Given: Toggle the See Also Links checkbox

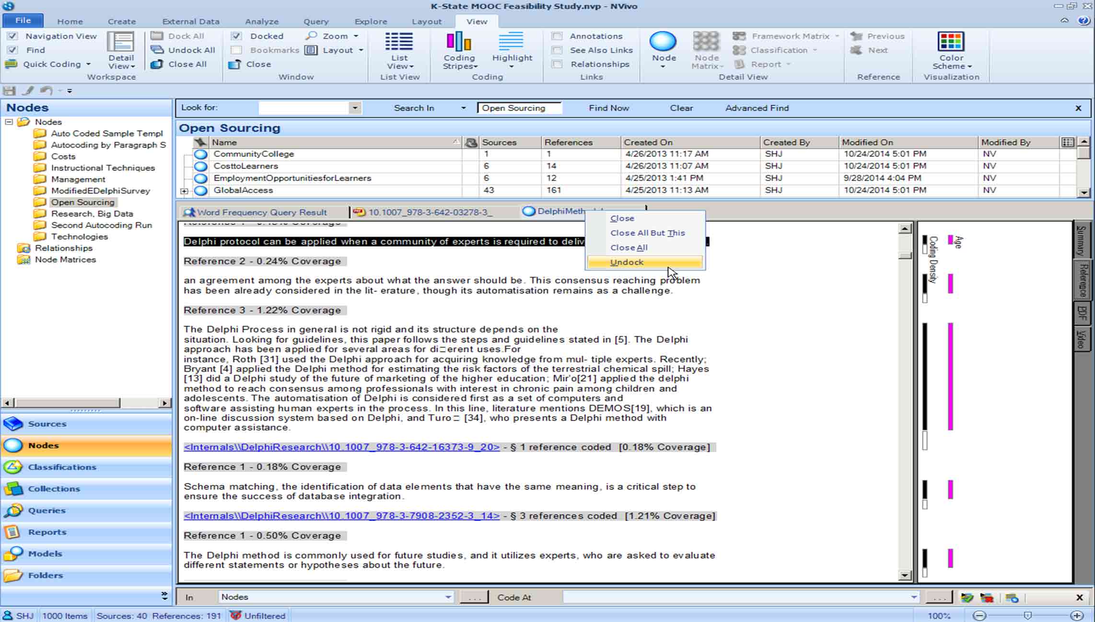Looking at the screenshot, I should 557,50.
